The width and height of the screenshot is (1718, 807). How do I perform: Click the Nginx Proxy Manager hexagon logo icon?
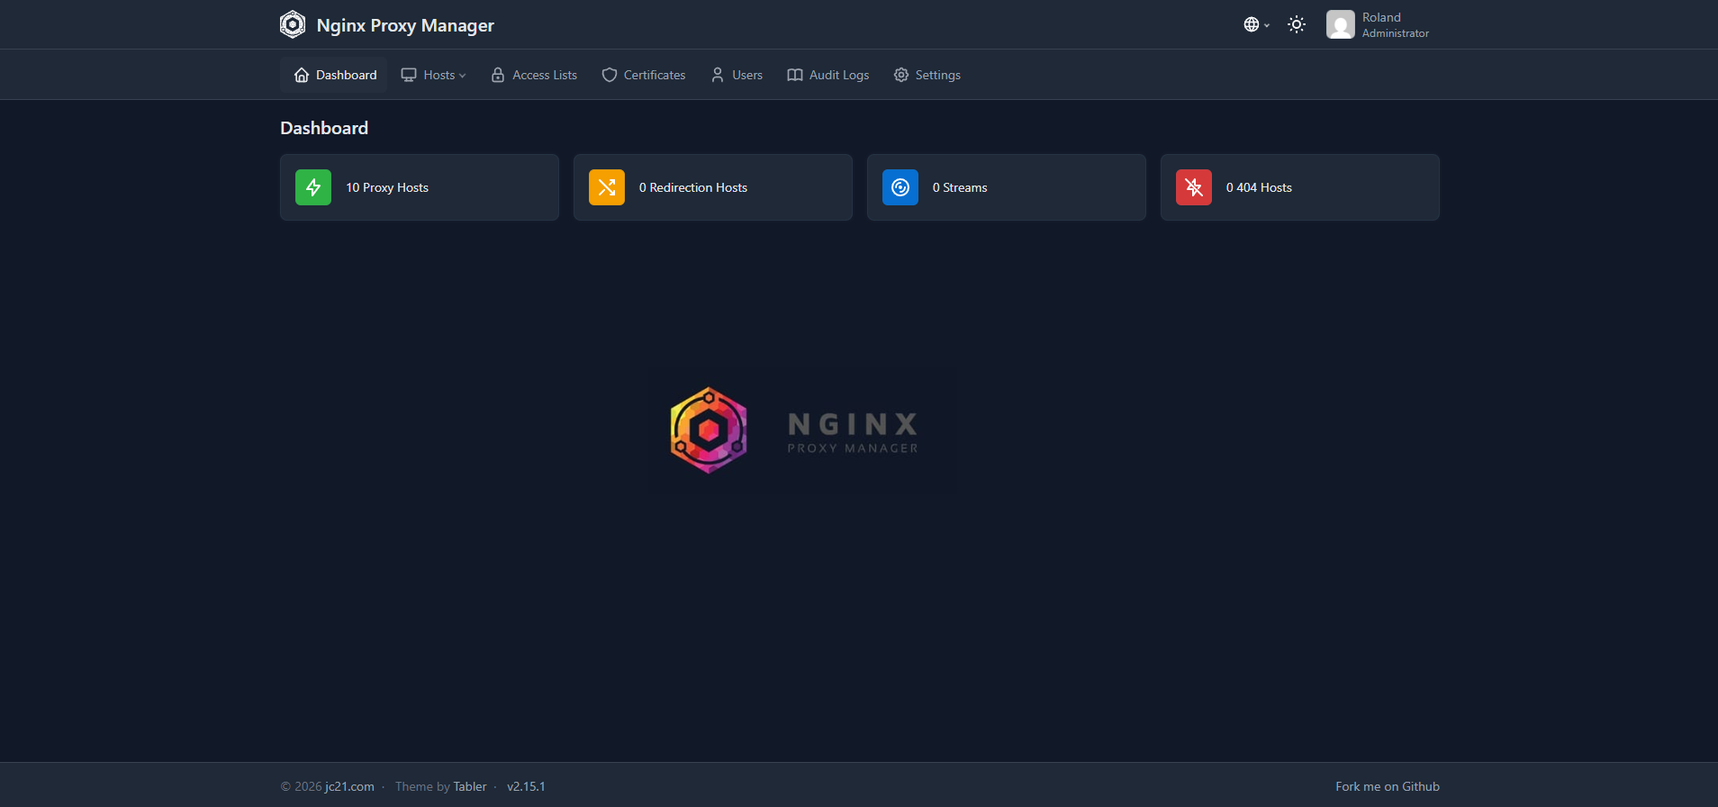[293, 24]
